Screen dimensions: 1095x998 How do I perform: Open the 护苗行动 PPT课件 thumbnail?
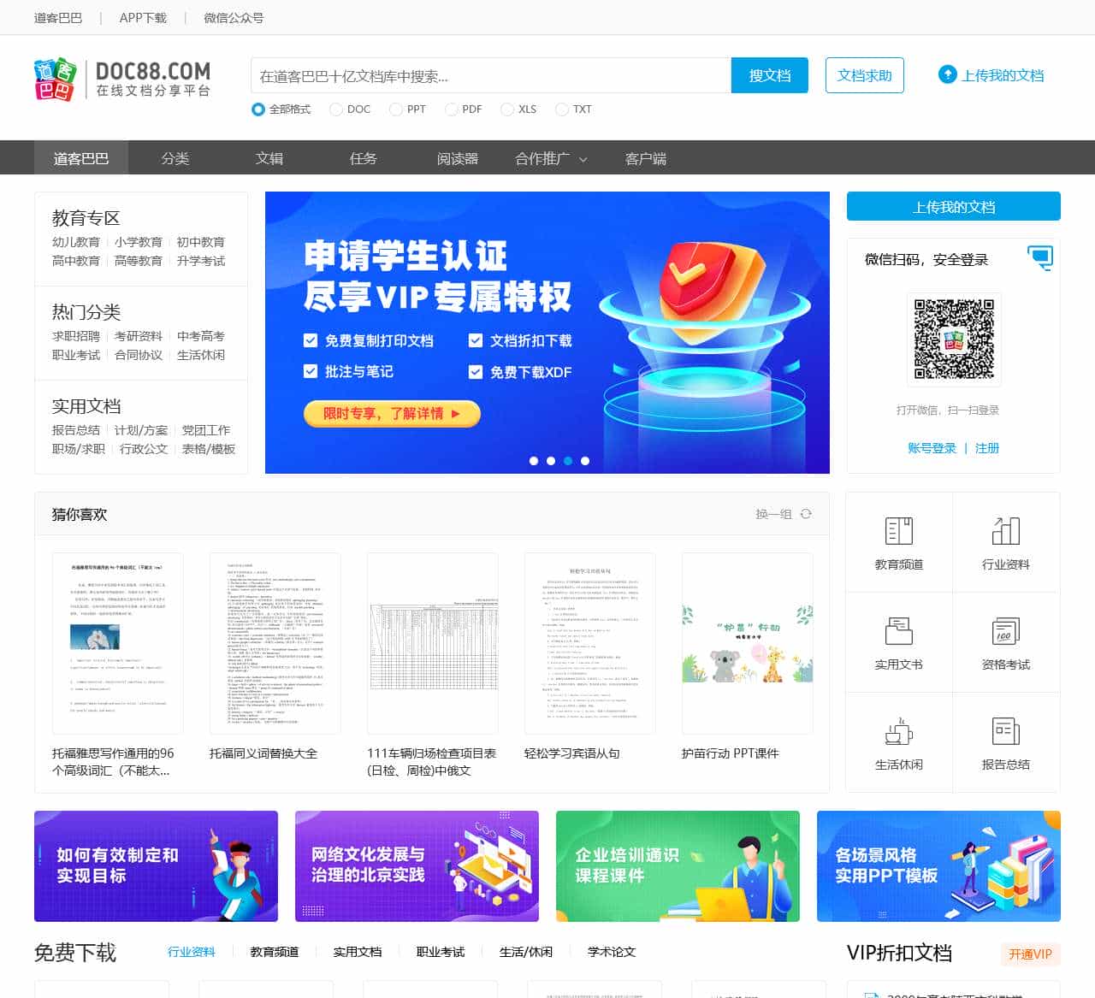pos(747,643)
